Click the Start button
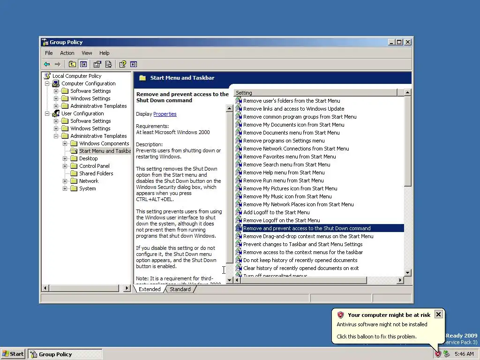 pyautogui.click(x=13, y=354)
